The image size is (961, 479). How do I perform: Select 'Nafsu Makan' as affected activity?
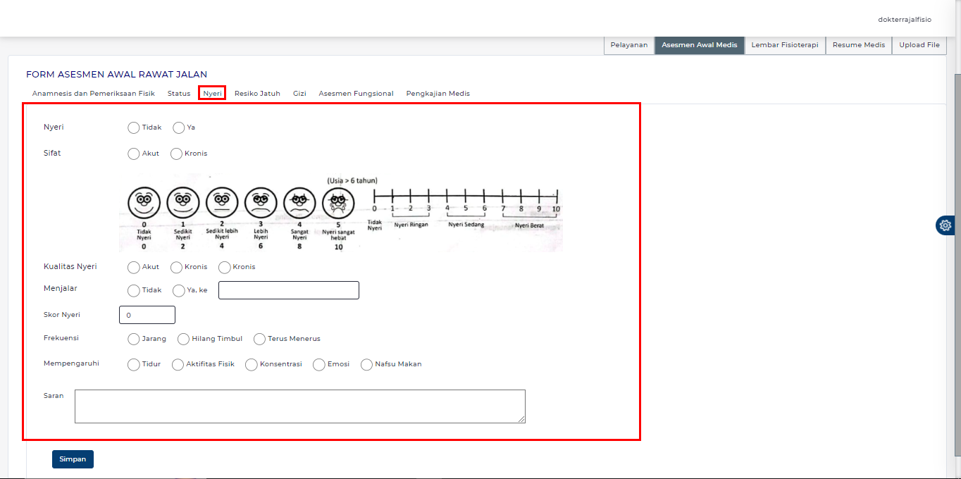(x=366, y=364)
